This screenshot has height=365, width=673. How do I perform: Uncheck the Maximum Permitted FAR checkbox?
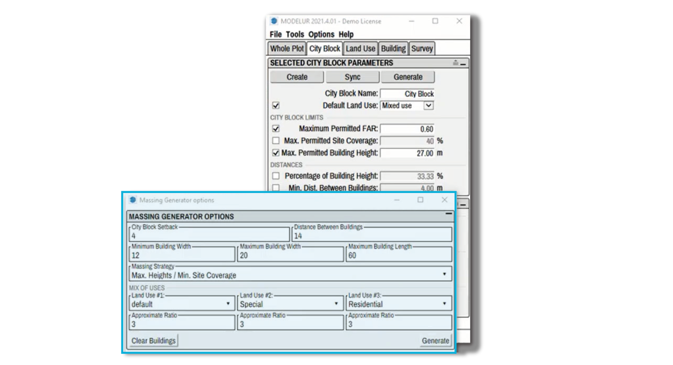(276, 129)
